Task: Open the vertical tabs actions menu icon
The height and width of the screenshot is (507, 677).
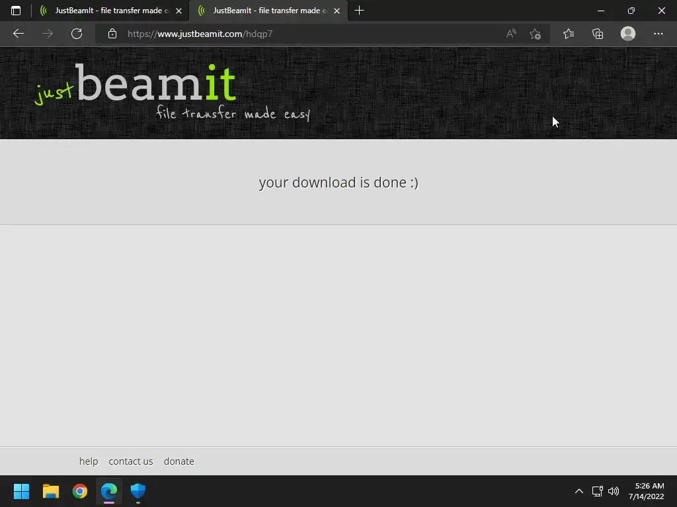Action: pyautogui.click(x=16, y=11)
